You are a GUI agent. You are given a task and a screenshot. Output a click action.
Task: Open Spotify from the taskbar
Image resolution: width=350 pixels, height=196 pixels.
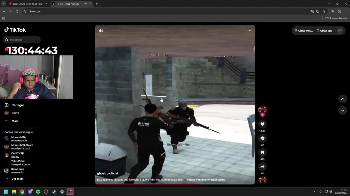38,192
